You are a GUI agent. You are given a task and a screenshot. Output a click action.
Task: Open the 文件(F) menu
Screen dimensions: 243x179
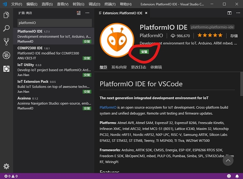17,4
